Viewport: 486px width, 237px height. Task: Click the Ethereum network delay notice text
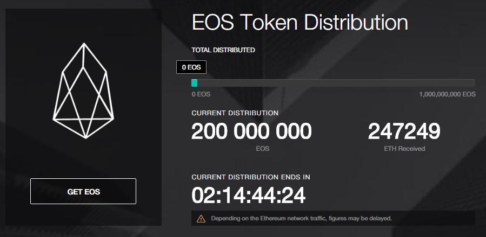coord(301,219)
